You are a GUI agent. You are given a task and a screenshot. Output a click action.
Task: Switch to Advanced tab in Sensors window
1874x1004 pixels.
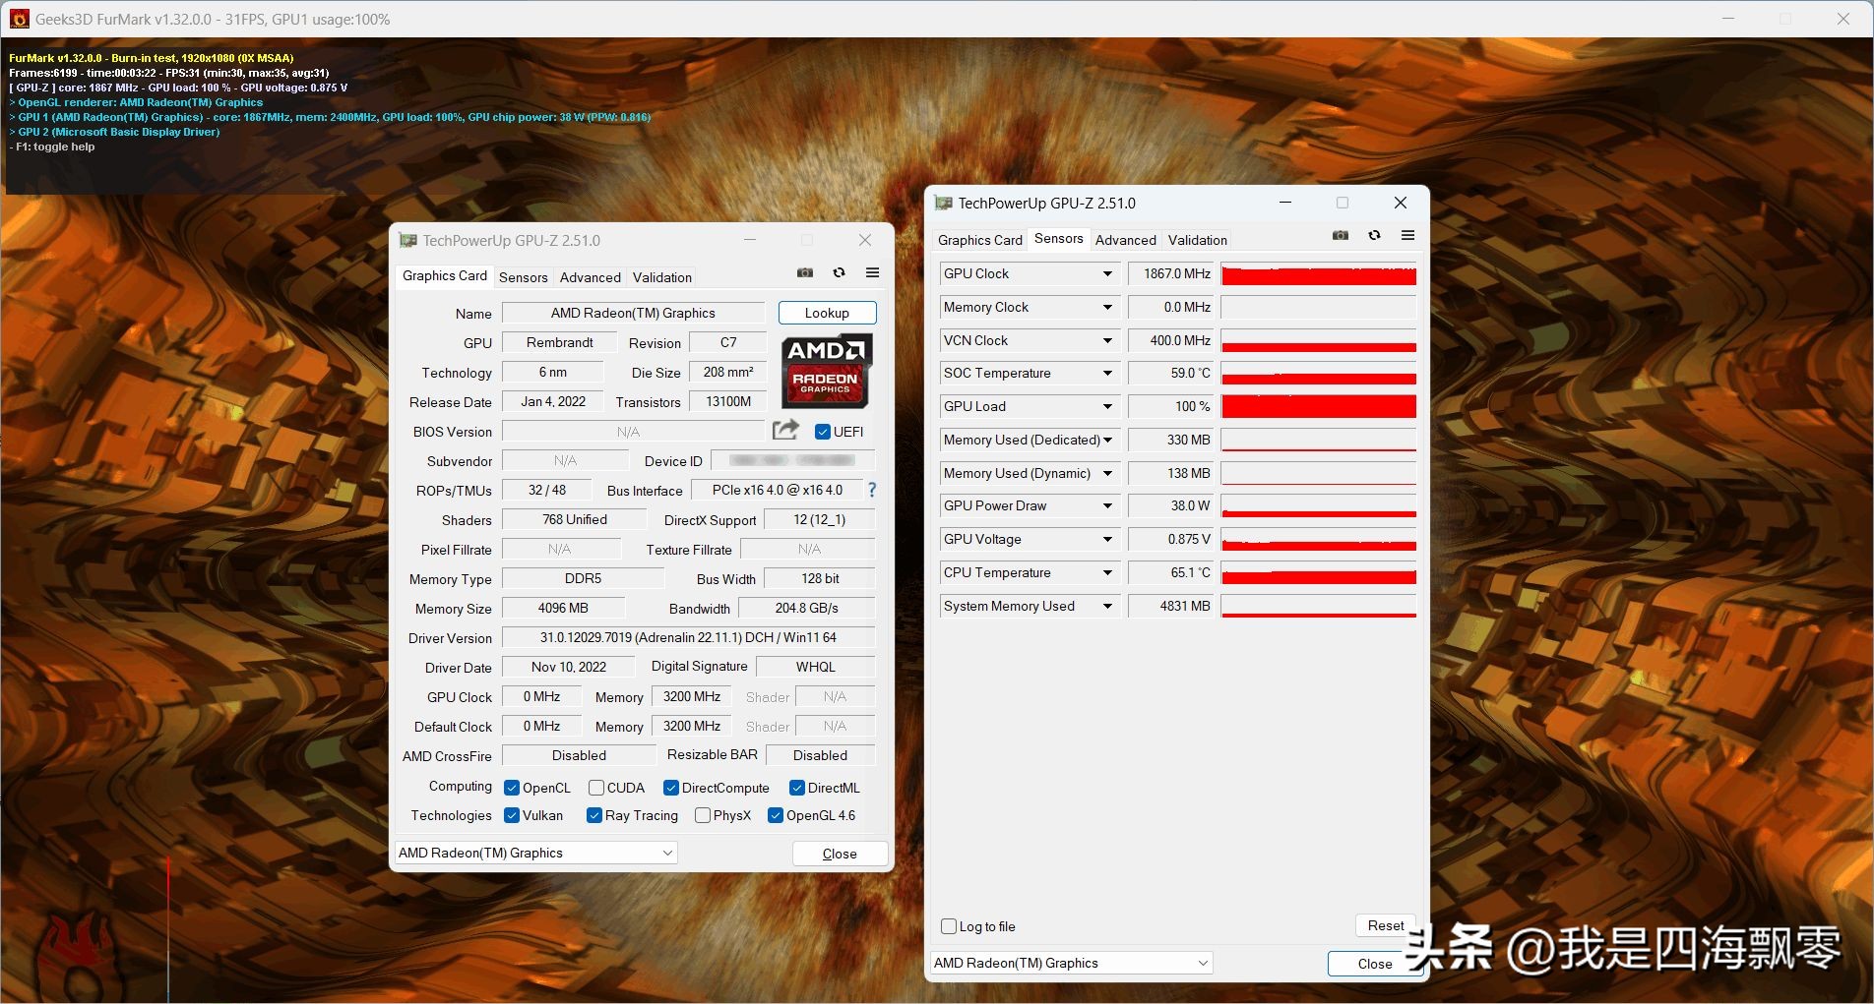1125,240
